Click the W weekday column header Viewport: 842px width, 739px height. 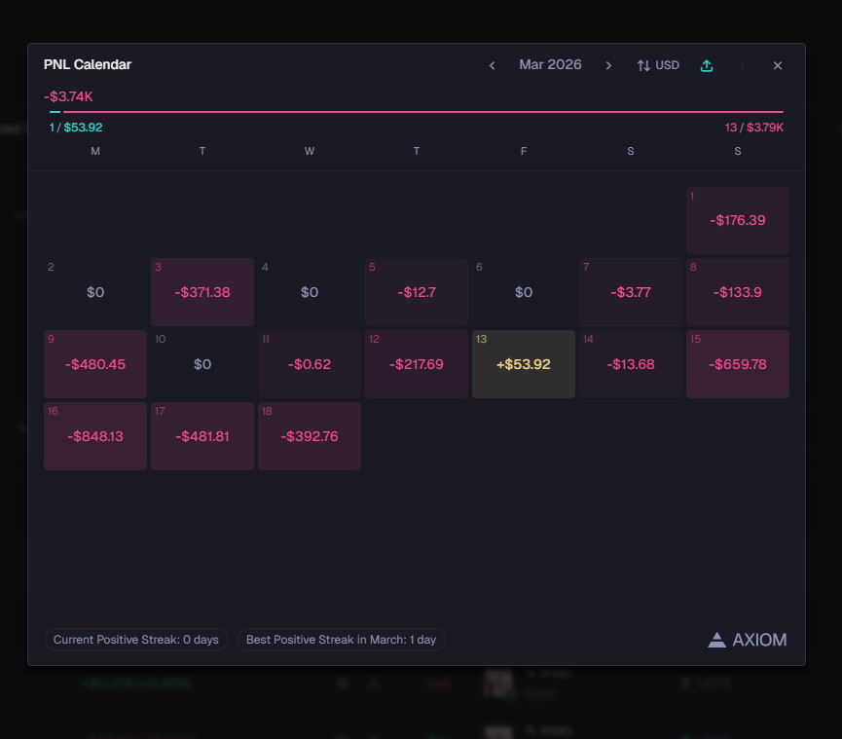tap(310, 152)
